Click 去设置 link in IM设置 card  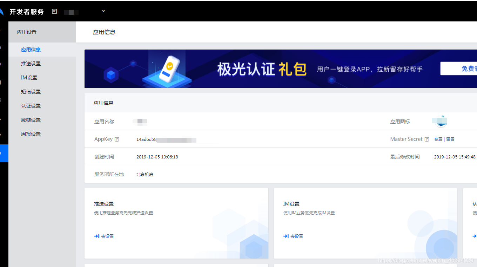pyautogui.click(x=297, y=236)
